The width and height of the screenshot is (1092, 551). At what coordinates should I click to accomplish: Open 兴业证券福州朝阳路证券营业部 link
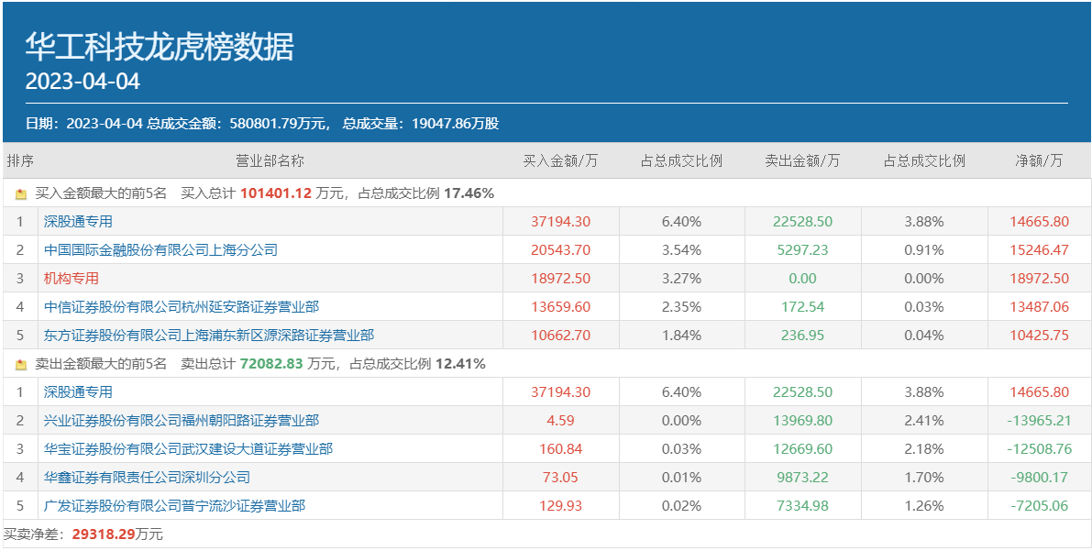(182, 421)
